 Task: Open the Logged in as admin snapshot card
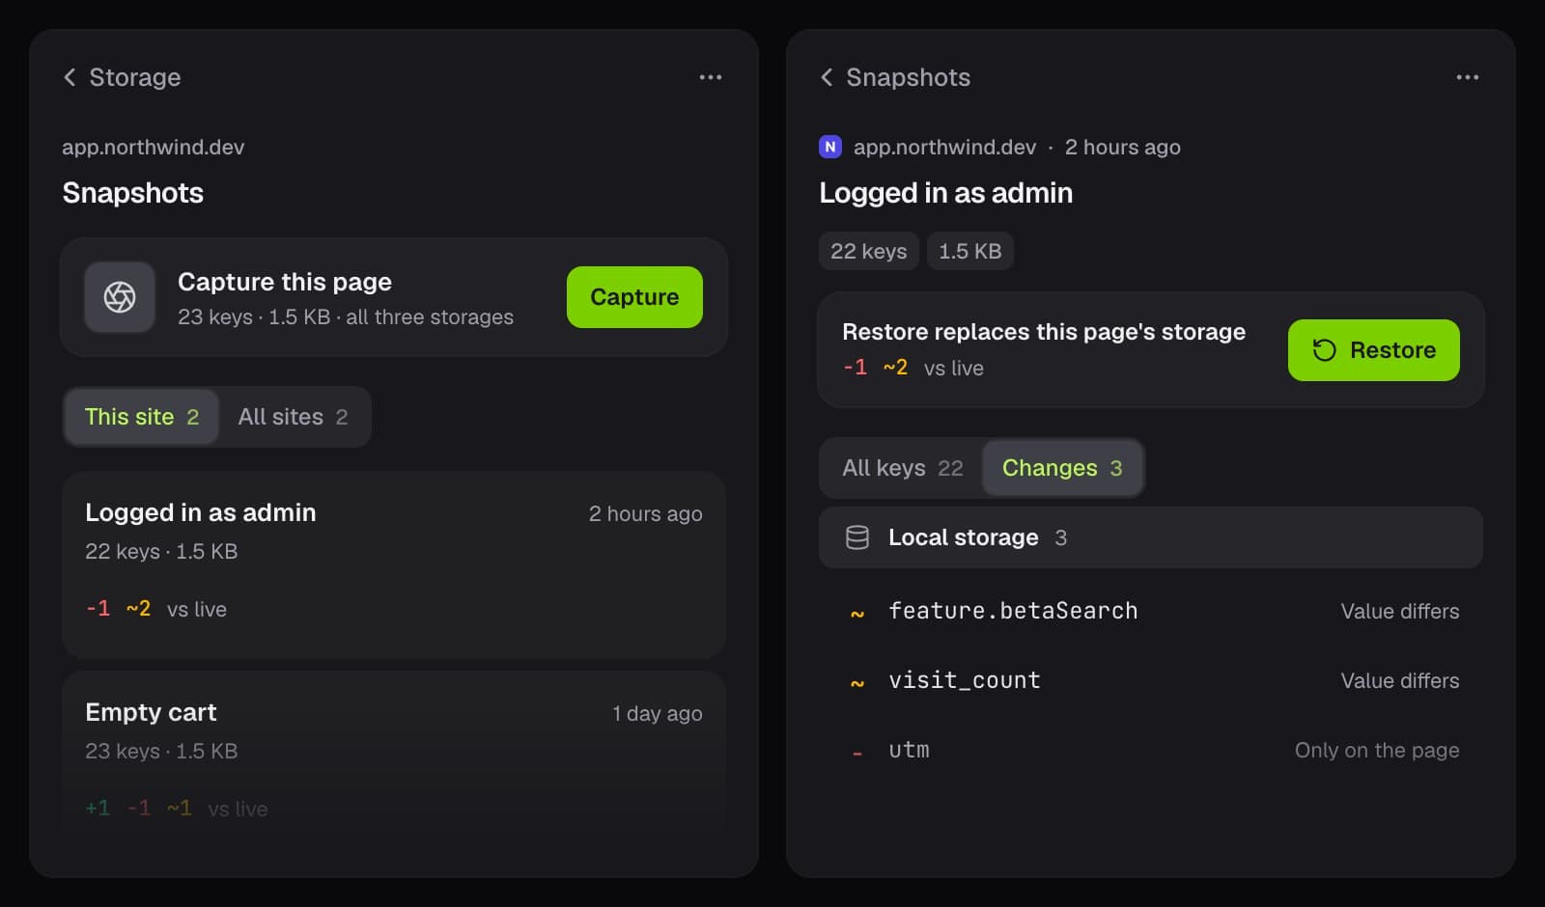click(x=394, y=565)
